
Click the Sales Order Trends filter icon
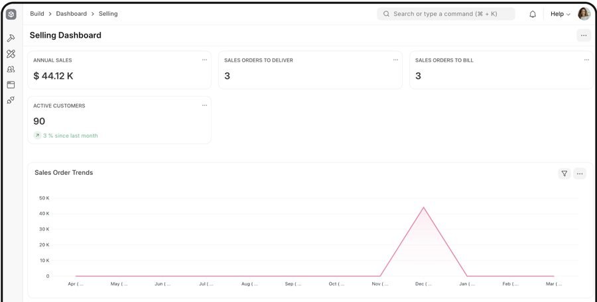564,174
